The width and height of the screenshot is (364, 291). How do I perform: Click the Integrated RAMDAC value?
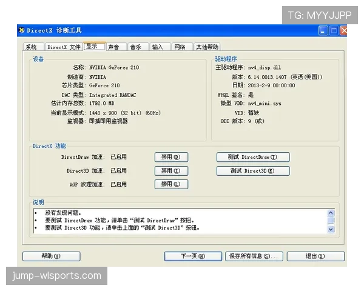113,95
